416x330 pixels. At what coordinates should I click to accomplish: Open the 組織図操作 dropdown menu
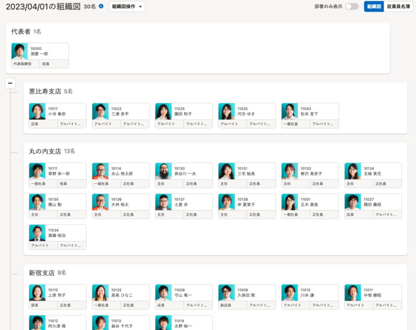pos(127,7)
